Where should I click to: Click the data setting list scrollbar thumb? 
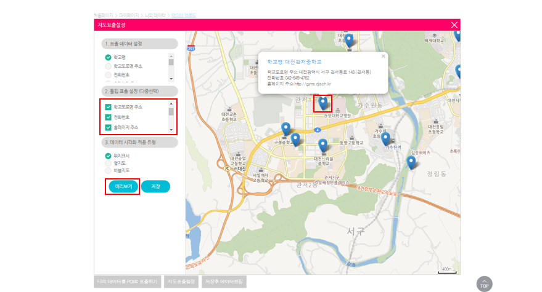tap(171, 62)
